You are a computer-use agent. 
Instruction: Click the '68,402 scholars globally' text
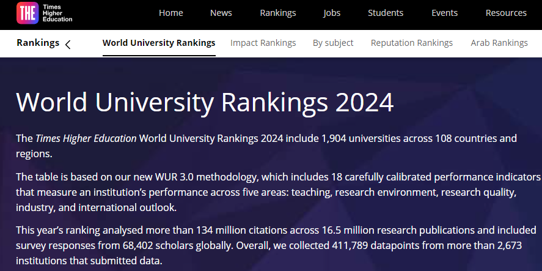click(177, 246)
